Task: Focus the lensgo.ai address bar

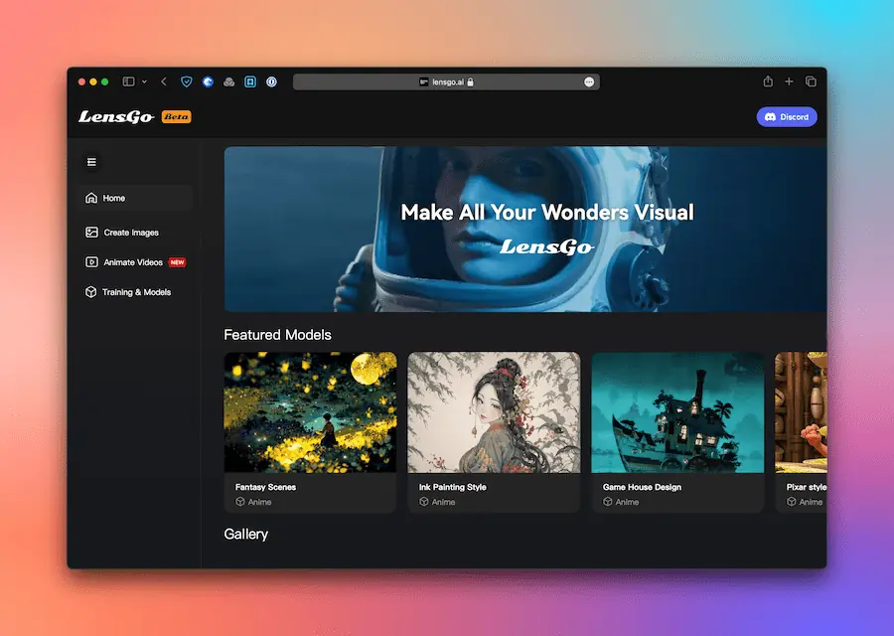Action: pyautogui.click(x=446, y=81)
